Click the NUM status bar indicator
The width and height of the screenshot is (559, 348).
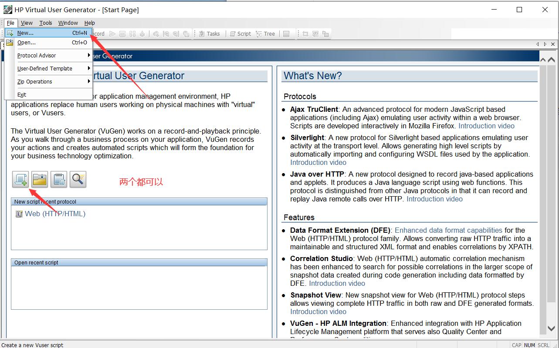tap(529, 345)
